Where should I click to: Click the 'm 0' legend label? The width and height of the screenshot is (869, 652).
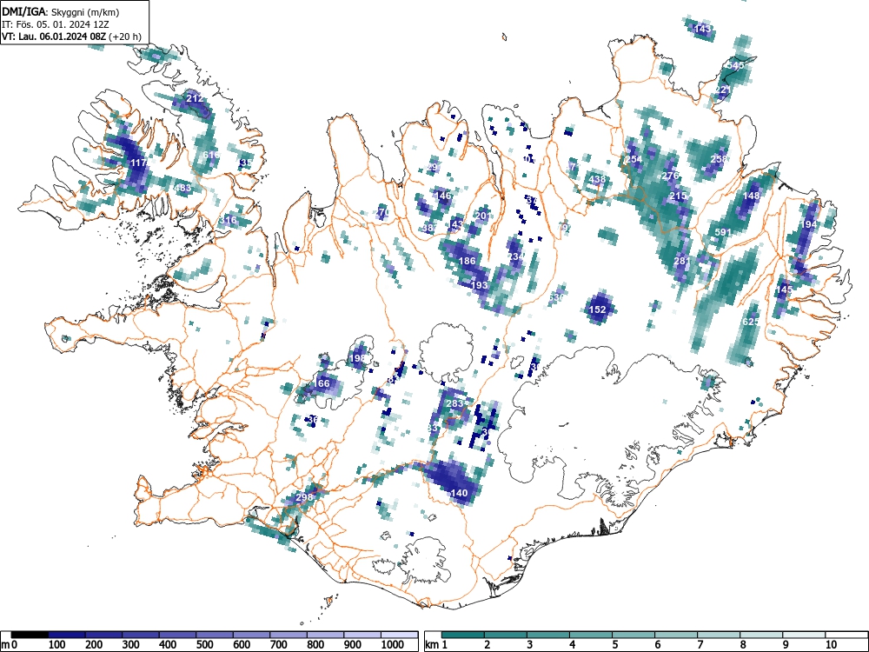pyautogui.click(x=10, y=645)
